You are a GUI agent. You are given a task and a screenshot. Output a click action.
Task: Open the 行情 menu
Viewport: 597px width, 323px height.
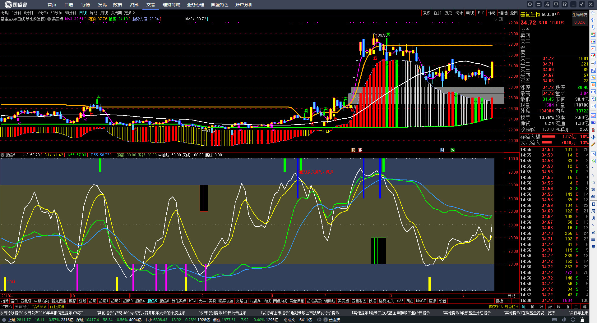(85, 5)
